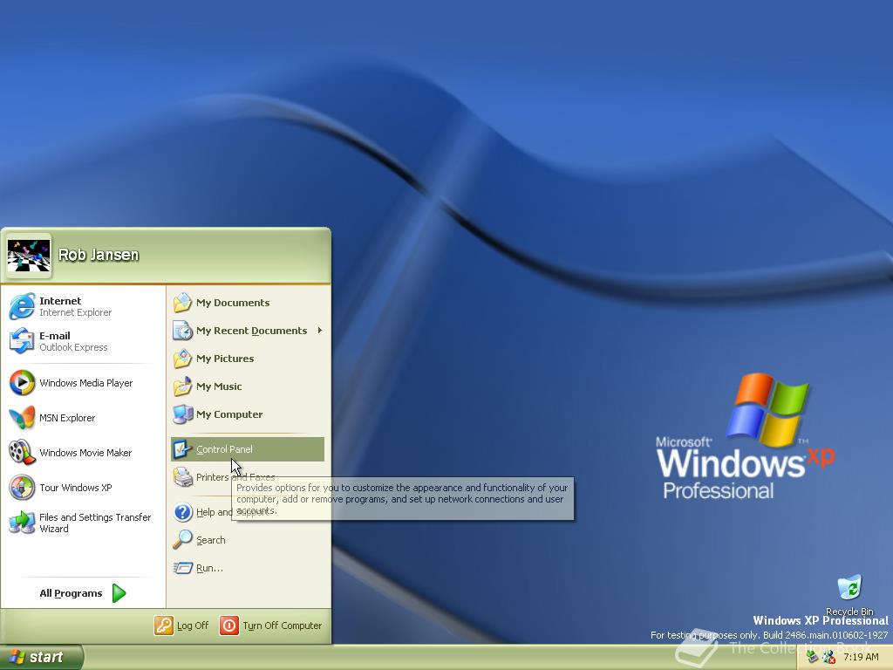Screen dimensions: 893x670
Task: Select Search menu entry
Action: click(248, 539)
